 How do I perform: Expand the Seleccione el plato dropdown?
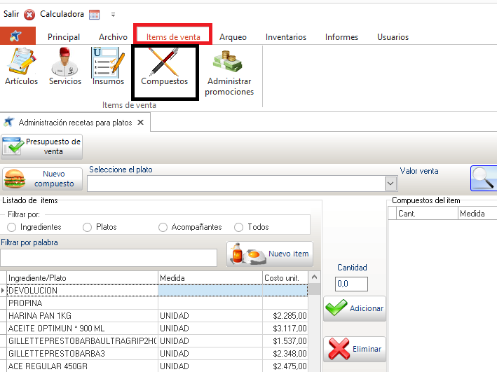[391, 183]
